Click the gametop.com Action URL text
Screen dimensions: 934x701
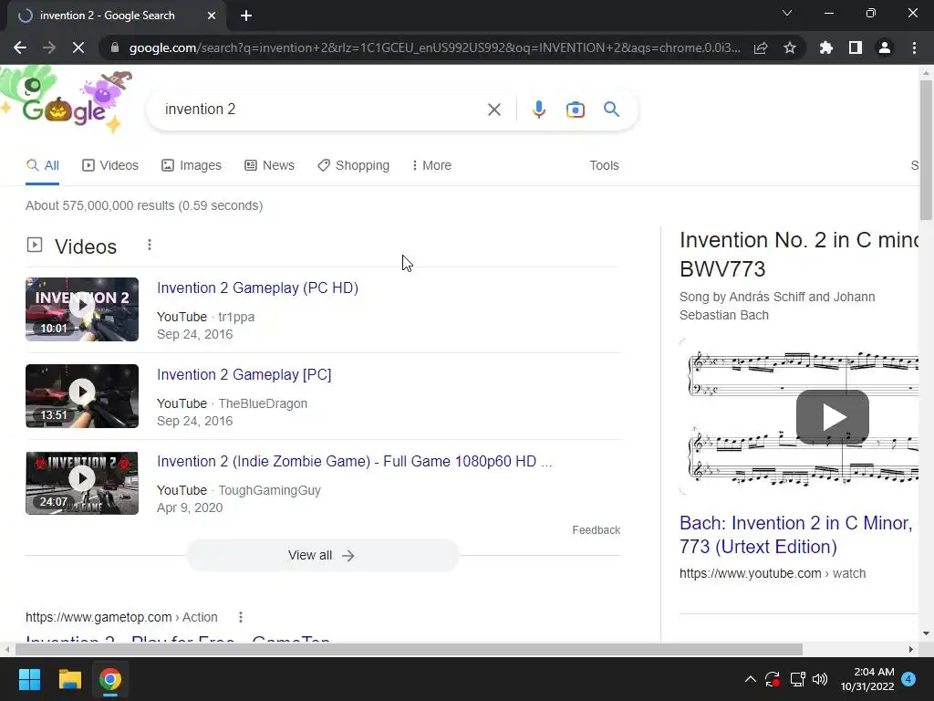click(121, 617)
